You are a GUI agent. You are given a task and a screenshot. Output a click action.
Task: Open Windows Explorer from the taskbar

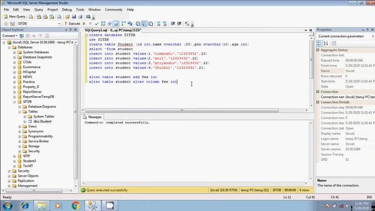point(42,206)
